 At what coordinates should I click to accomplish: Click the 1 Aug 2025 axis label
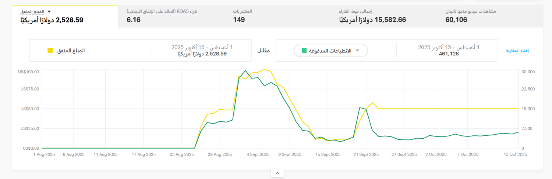(x=44, y=154)
